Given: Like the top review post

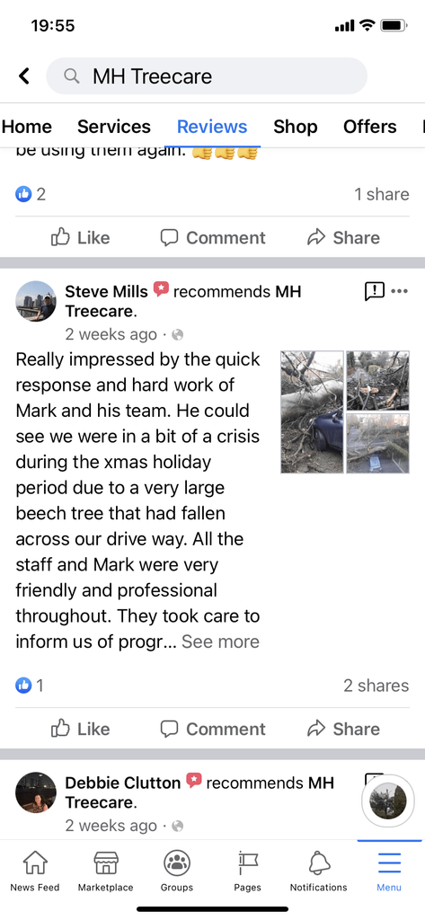Looking at the screenshot, I should 81,237.
